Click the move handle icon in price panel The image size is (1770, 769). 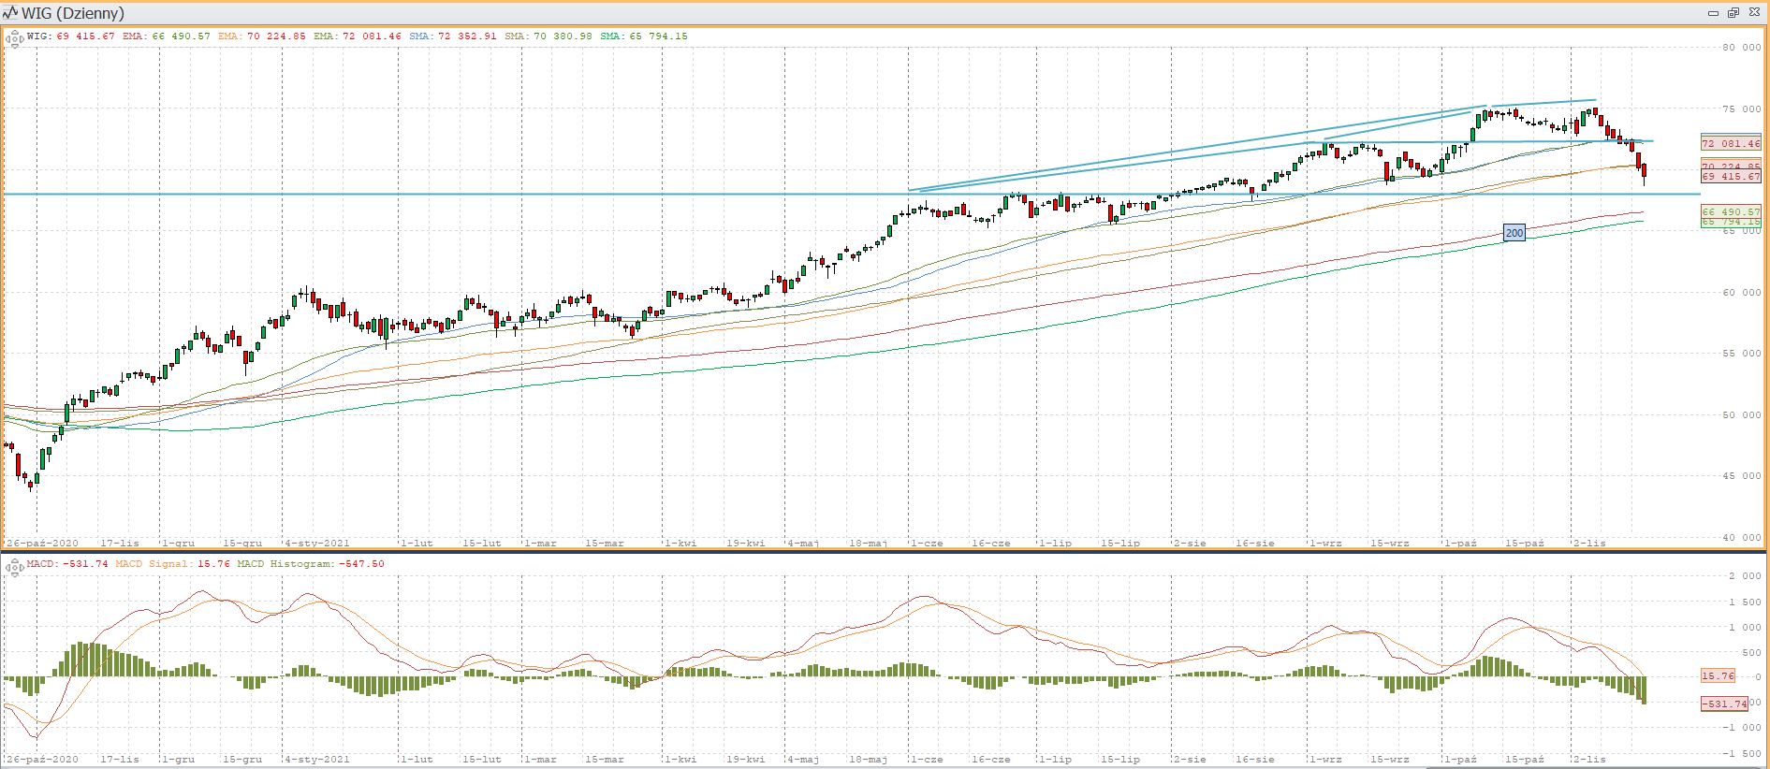point(14,39)
